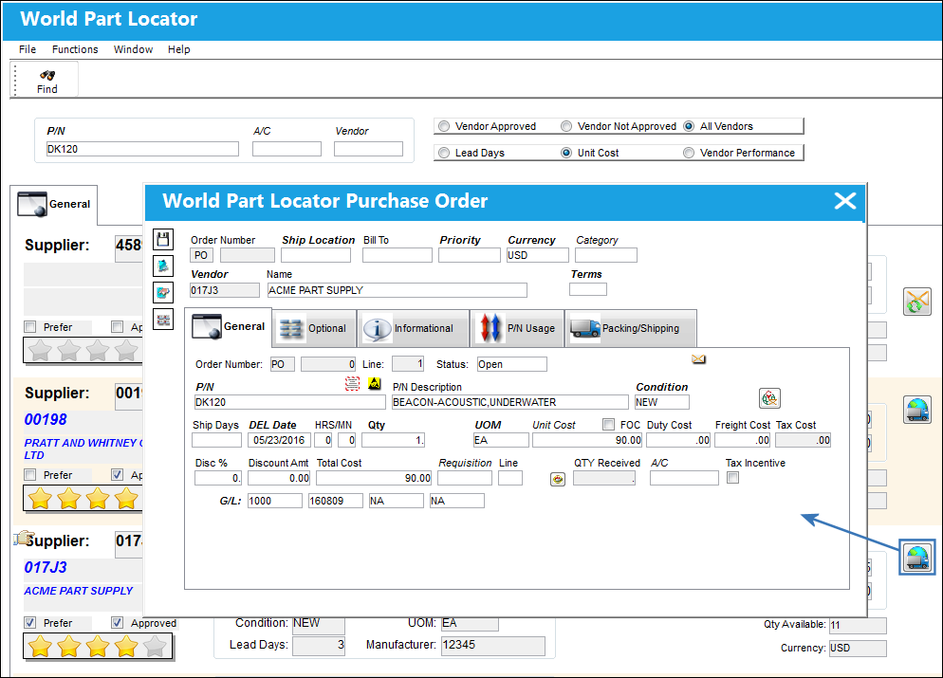The height and width of the screenshot is (678, 943).
Task: Click the ACME PART SUPPLY link in supplier list
Action: [x=78, y=591]
